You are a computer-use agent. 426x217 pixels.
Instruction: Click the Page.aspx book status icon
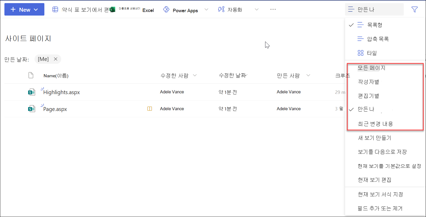pos(150,109)
